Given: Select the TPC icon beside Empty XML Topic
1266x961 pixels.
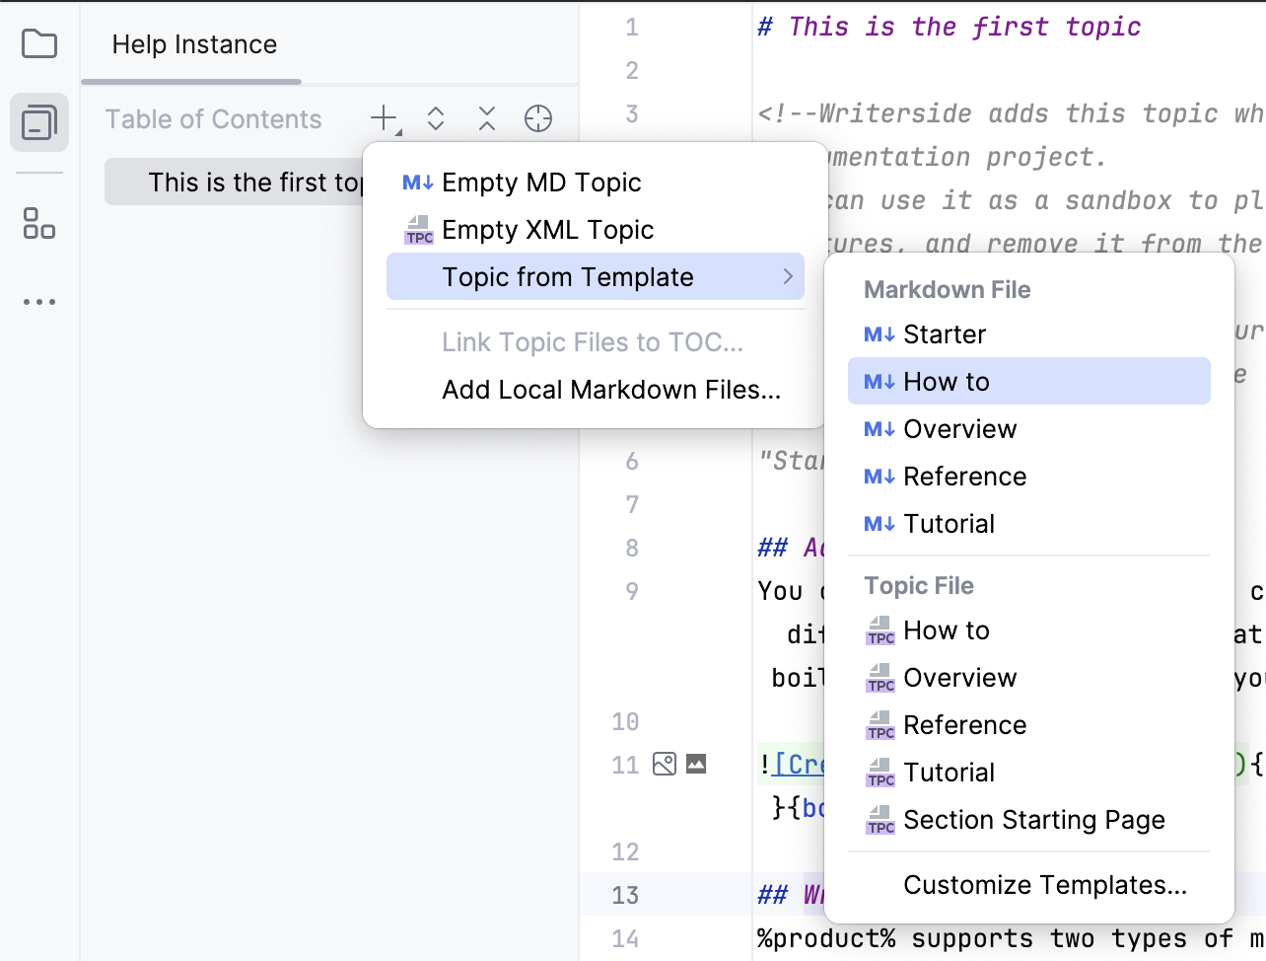Looking at the screenshot, I should point(417,231).
